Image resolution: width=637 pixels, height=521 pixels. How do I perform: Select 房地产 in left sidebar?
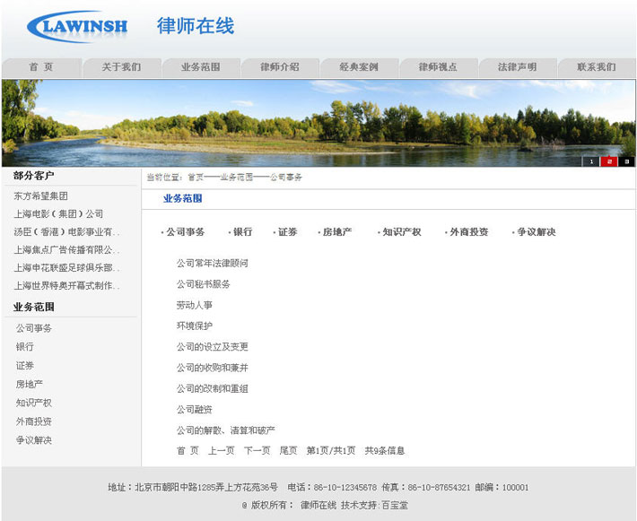click(x=30, y=384)
